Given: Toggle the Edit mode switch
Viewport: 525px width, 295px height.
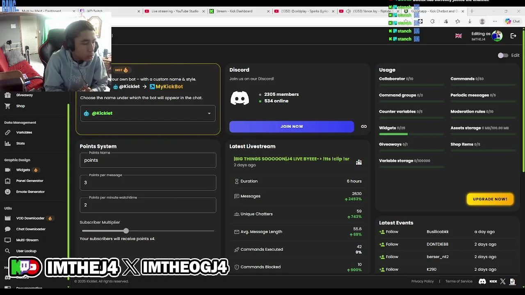Looking at the screenshot, I should [503, 55].
